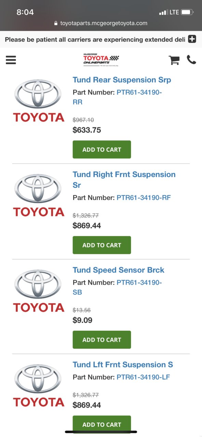Open the shopping cart icon
Screen dimensions: 202x437
tap(174, 60)
